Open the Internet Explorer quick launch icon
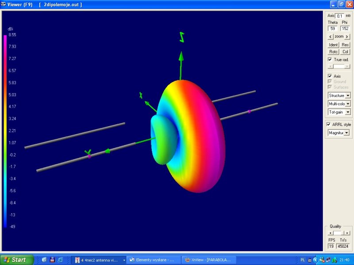 tap(60, 260)
